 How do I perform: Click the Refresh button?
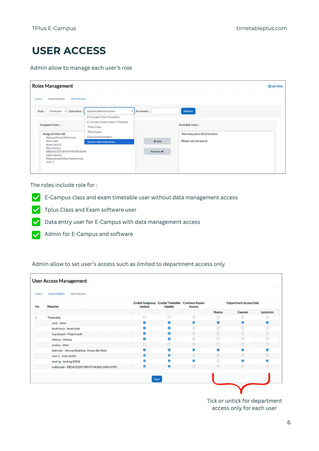188,111
